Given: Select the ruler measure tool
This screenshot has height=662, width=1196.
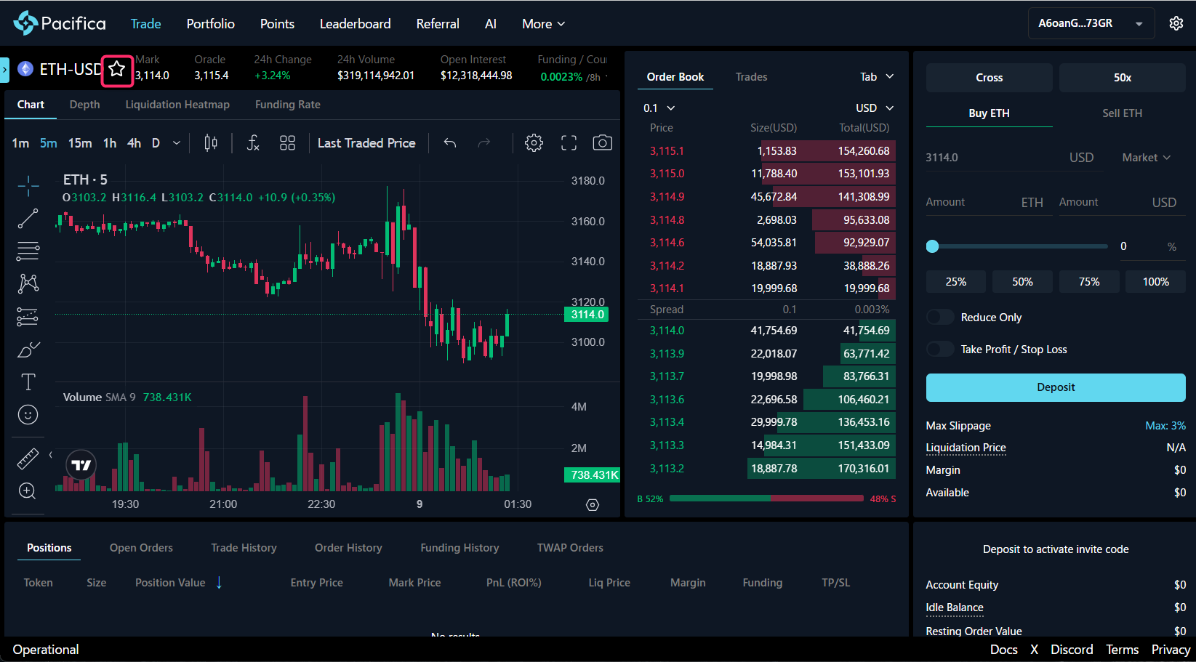Looking at the screenshot, I should pos(28,459).
